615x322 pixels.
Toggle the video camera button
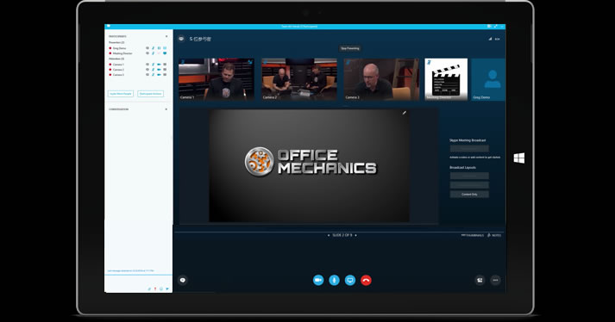(318, 280)
